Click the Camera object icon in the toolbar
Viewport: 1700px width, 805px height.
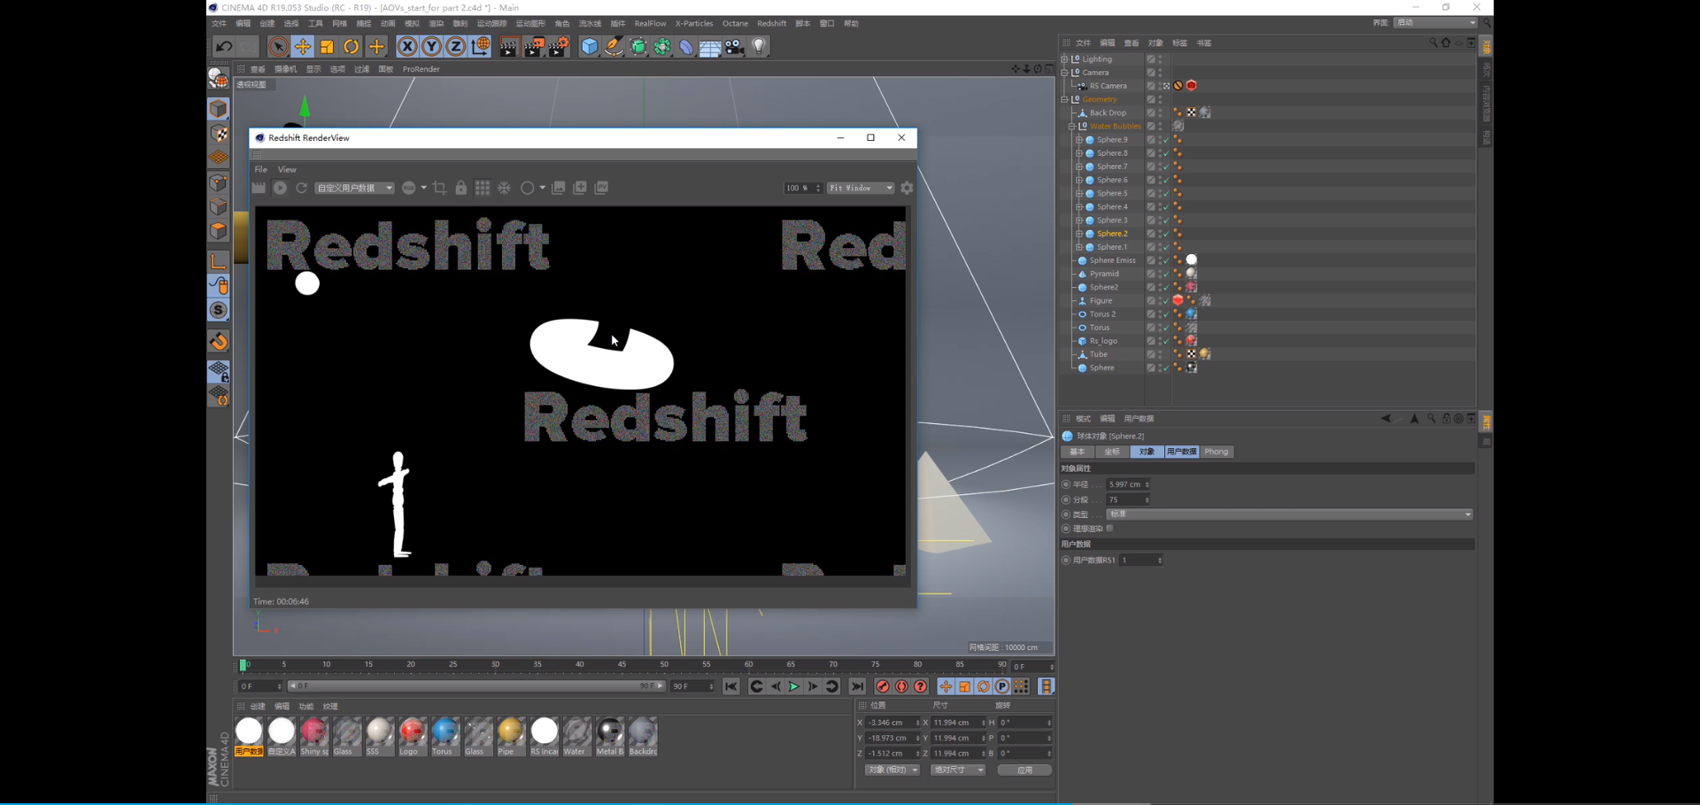pos(735,47)
